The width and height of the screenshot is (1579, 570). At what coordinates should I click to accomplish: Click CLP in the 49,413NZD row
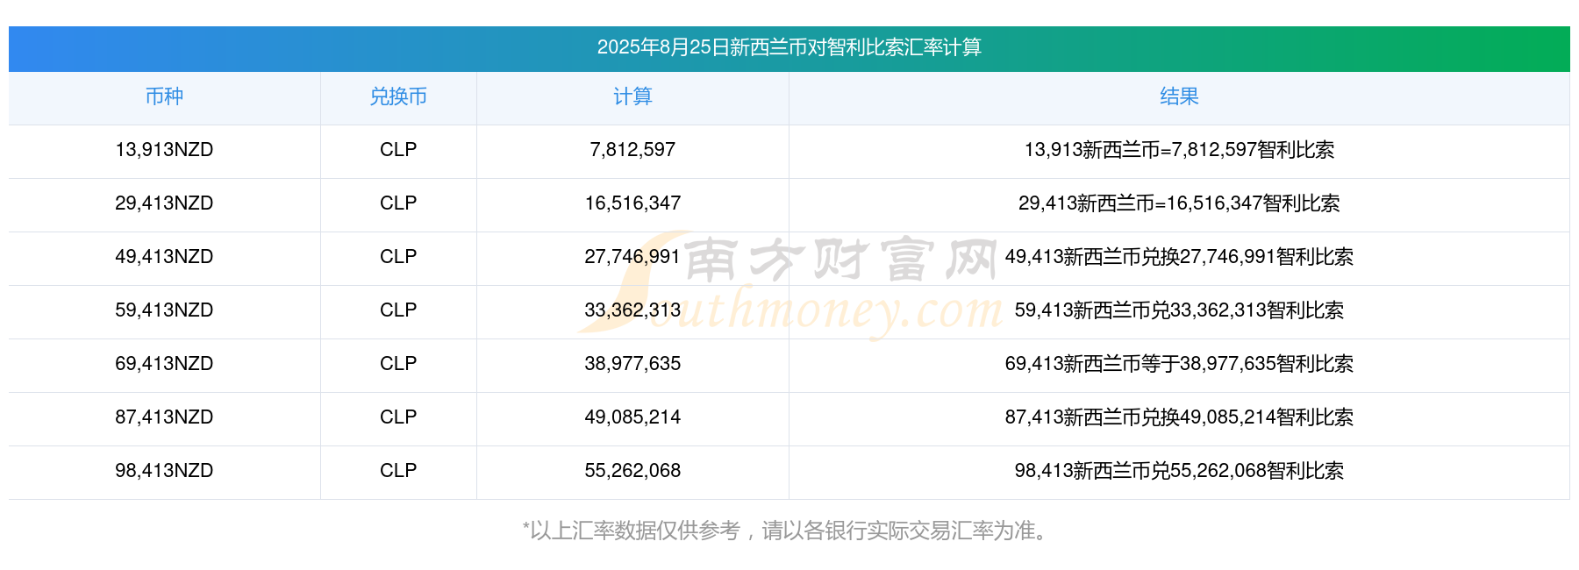pyautogui.click(x=398, y=257)
